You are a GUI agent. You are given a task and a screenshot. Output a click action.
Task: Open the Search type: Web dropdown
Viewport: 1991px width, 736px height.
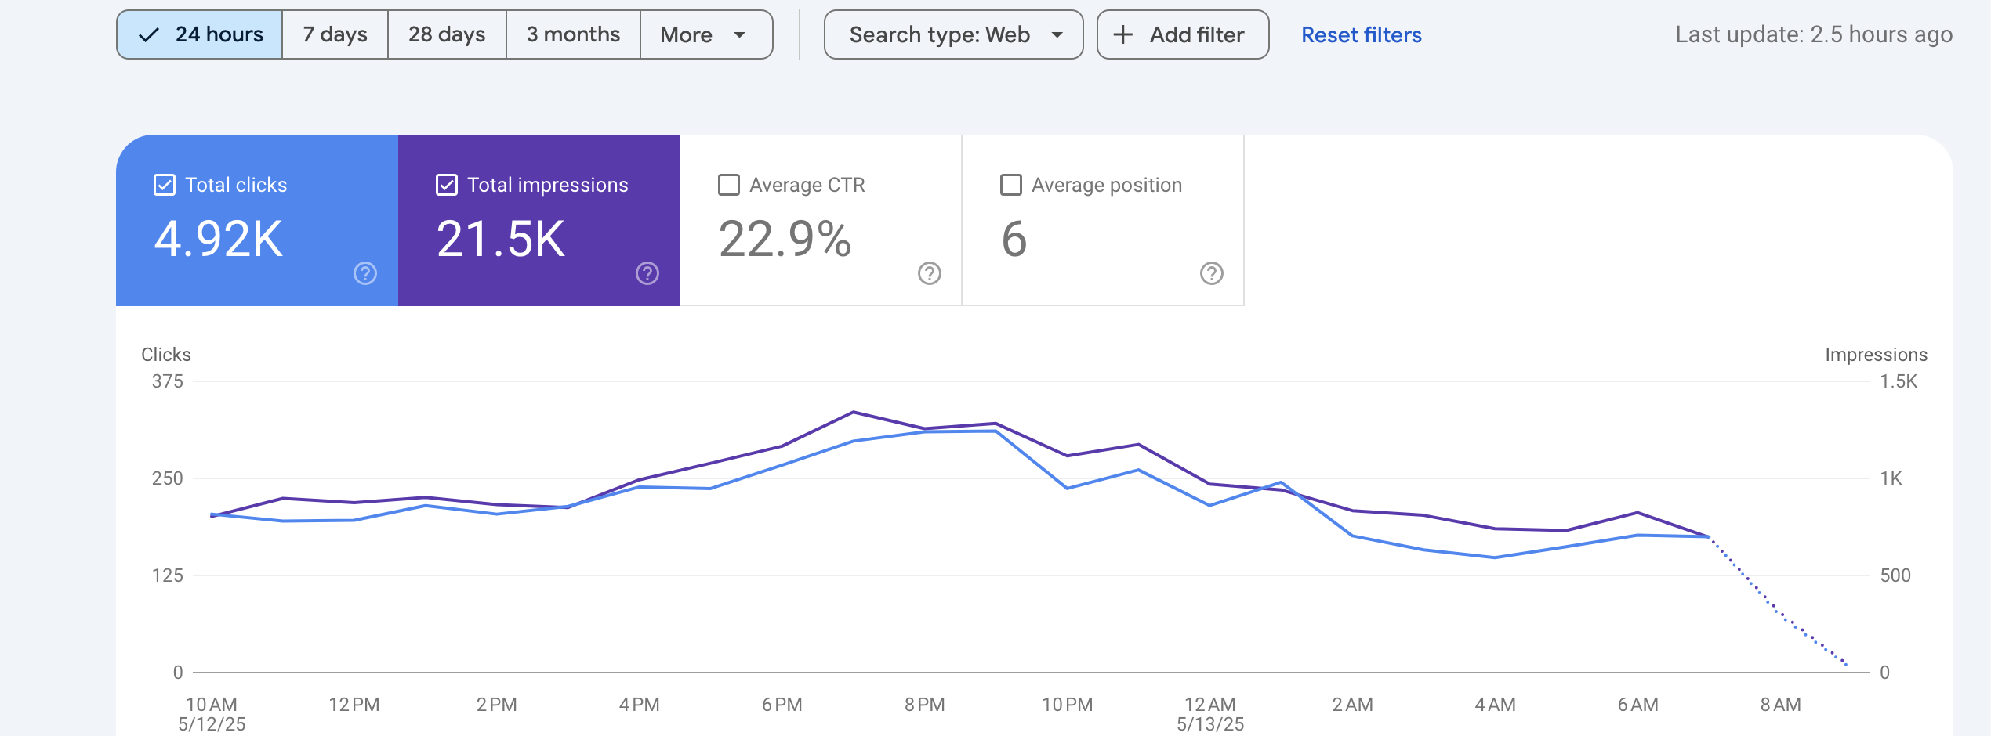point(940,34)
